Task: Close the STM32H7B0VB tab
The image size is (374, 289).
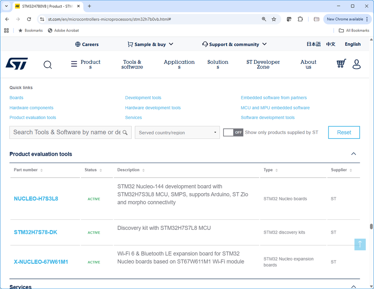Action: (79, 6)
